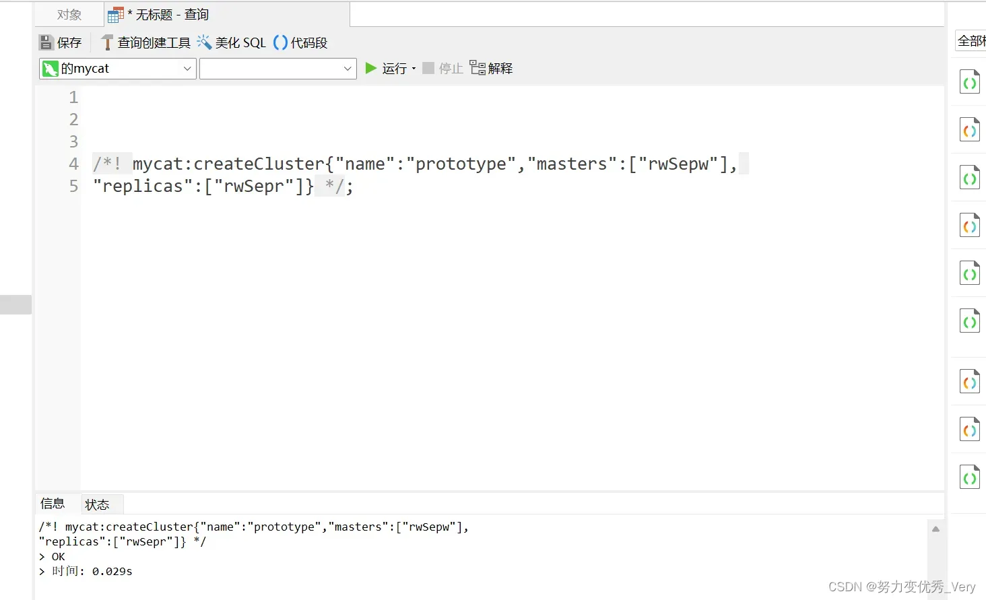
Task: Click the query table icon on the untitled tab
Action: tap(116, 15)
